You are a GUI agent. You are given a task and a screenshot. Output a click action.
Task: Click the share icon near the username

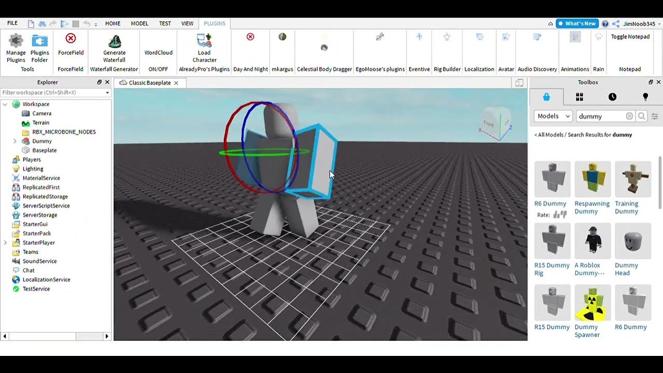(x=616, y=24)
